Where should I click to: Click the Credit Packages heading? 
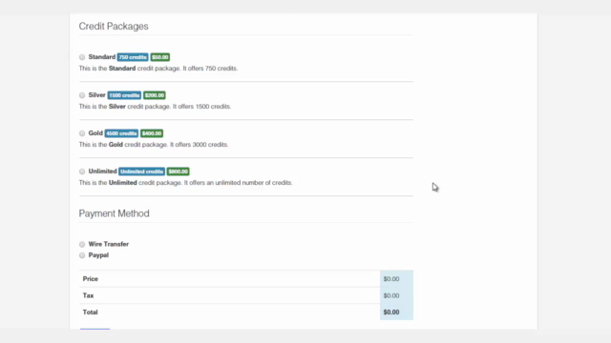click(x=114, y=26)
